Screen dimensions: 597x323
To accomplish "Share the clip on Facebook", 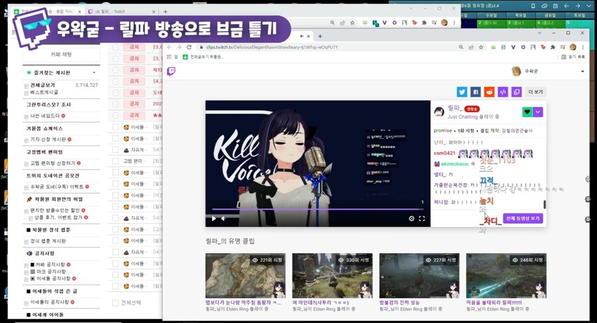I will [x=476, y=92].
